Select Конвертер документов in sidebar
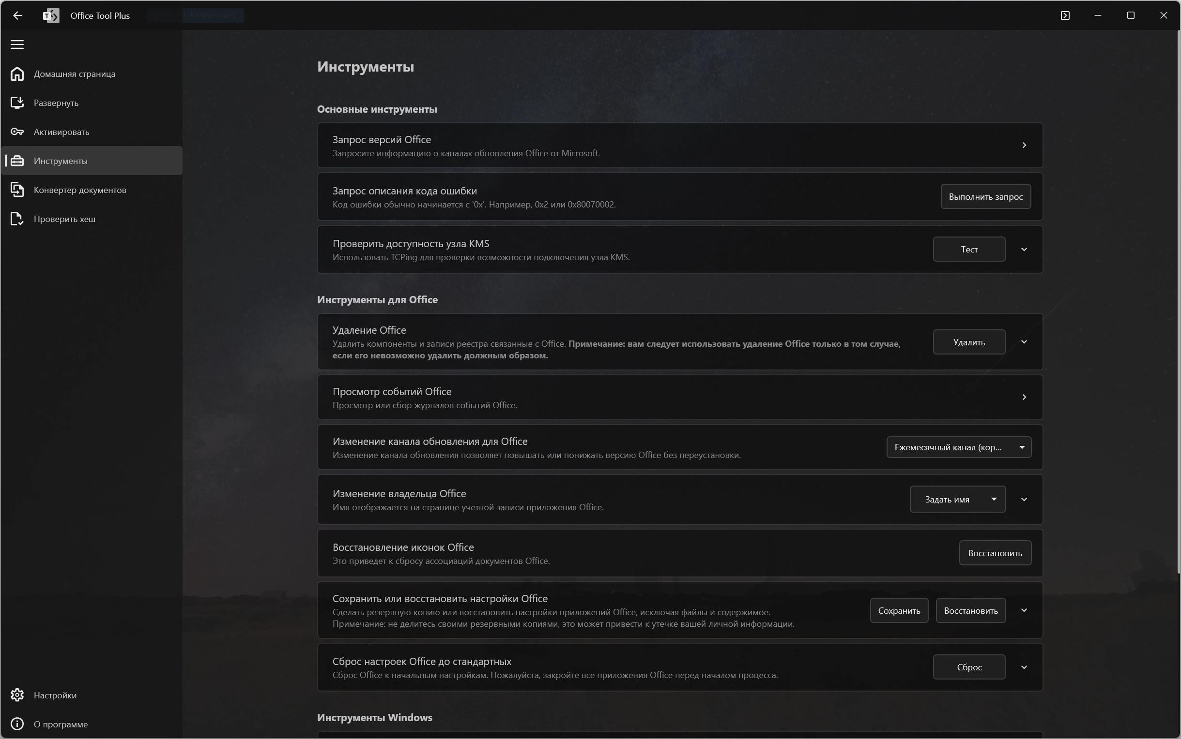1181x739 pixels. click(x=92, y=190)
